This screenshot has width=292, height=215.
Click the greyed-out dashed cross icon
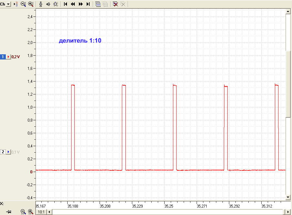123,4
